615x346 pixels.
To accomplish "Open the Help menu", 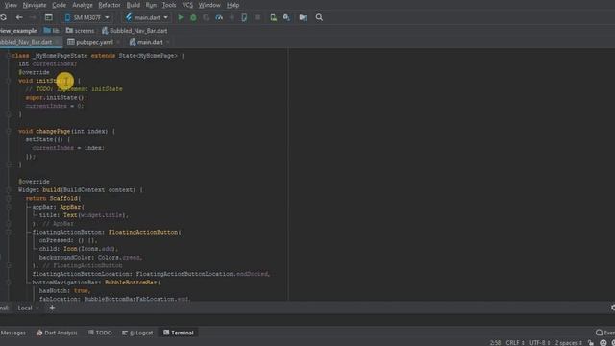I will 233,5.
